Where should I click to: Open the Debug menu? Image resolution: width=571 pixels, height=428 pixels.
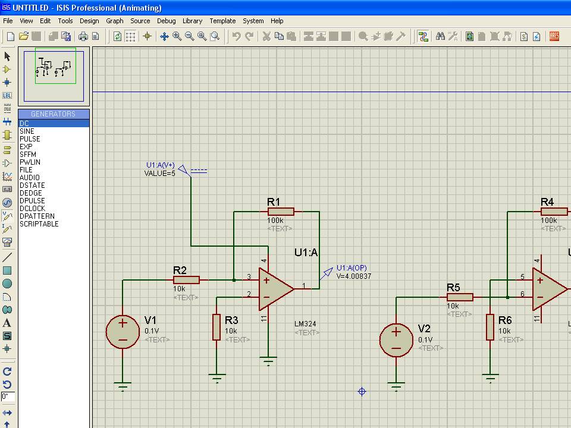click(166, 21)
